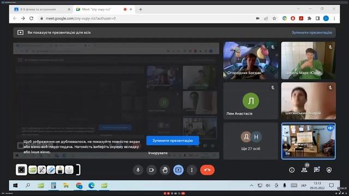Reload the Meet page
Image resolution: width=349 pixels, height=196 pixels.
pyautogui.click(x=32, y=19)
